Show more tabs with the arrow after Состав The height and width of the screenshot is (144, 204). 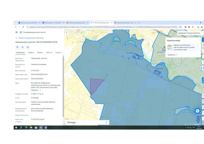(x=62, y=53)
